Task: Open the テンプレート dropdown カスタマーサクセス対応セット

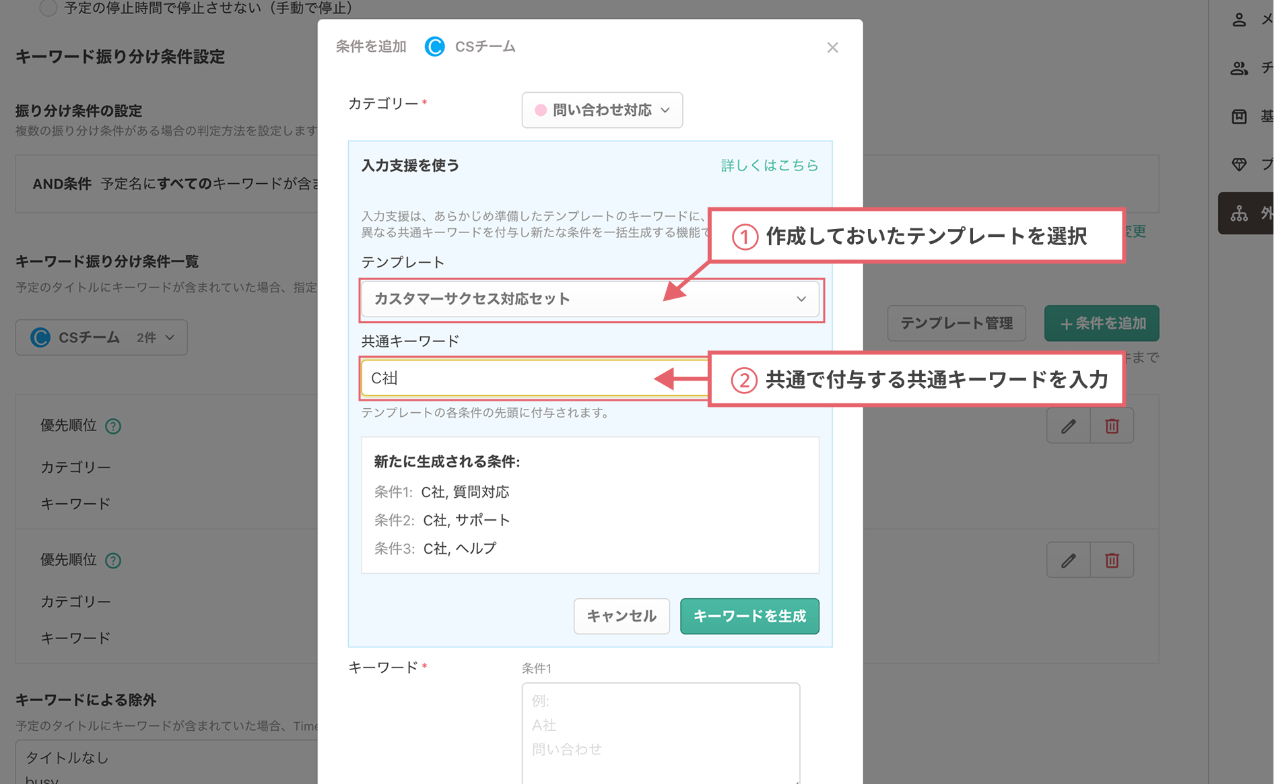Action: (591, 300)
